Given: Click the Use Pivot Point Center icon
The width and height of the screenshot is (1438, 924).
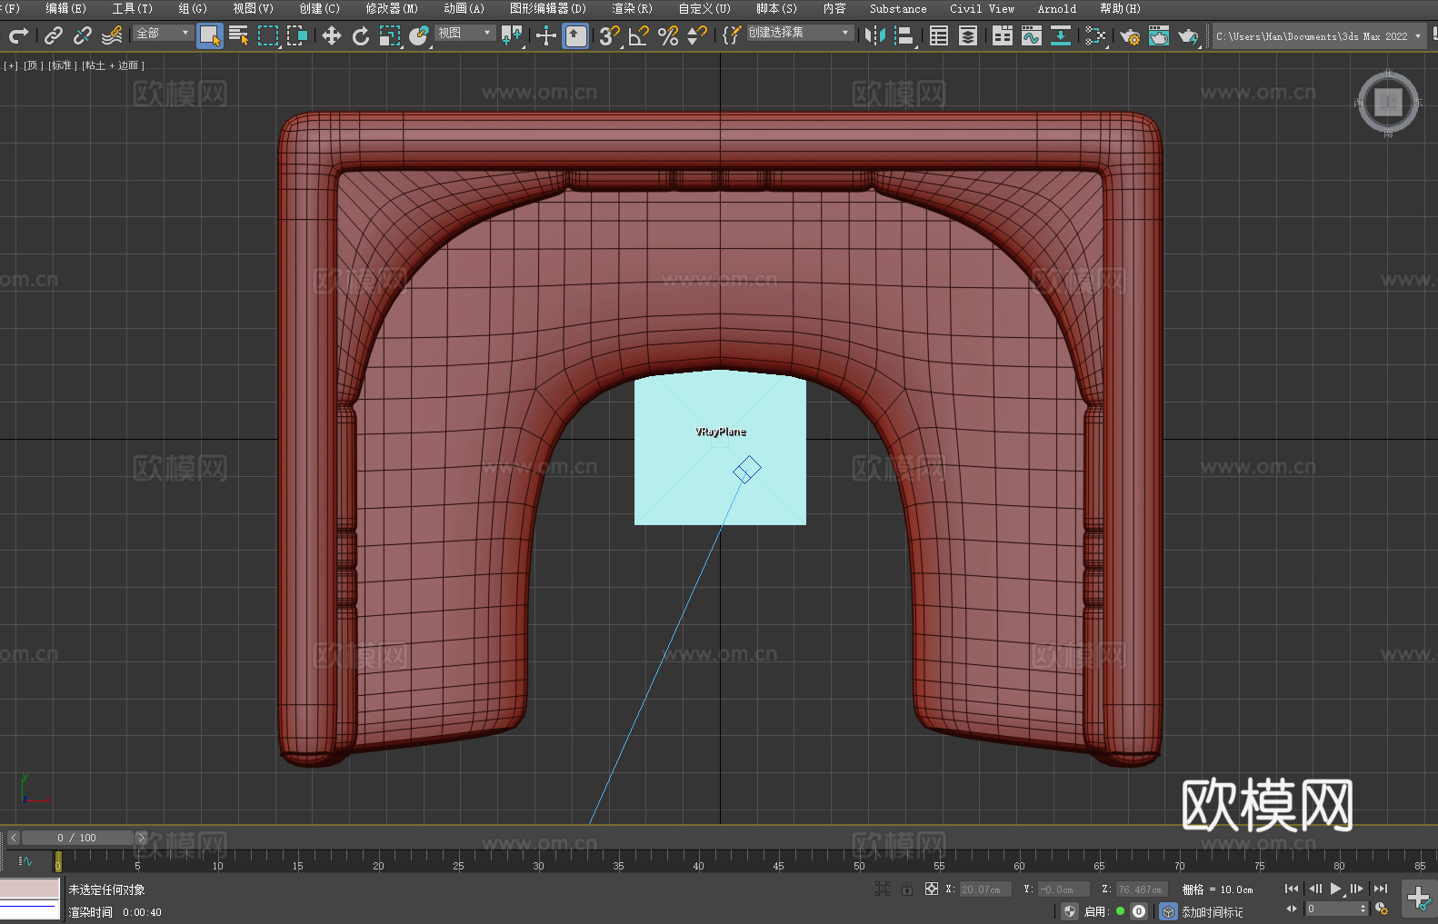Looking at the screenshot, I should pos(512,35).
